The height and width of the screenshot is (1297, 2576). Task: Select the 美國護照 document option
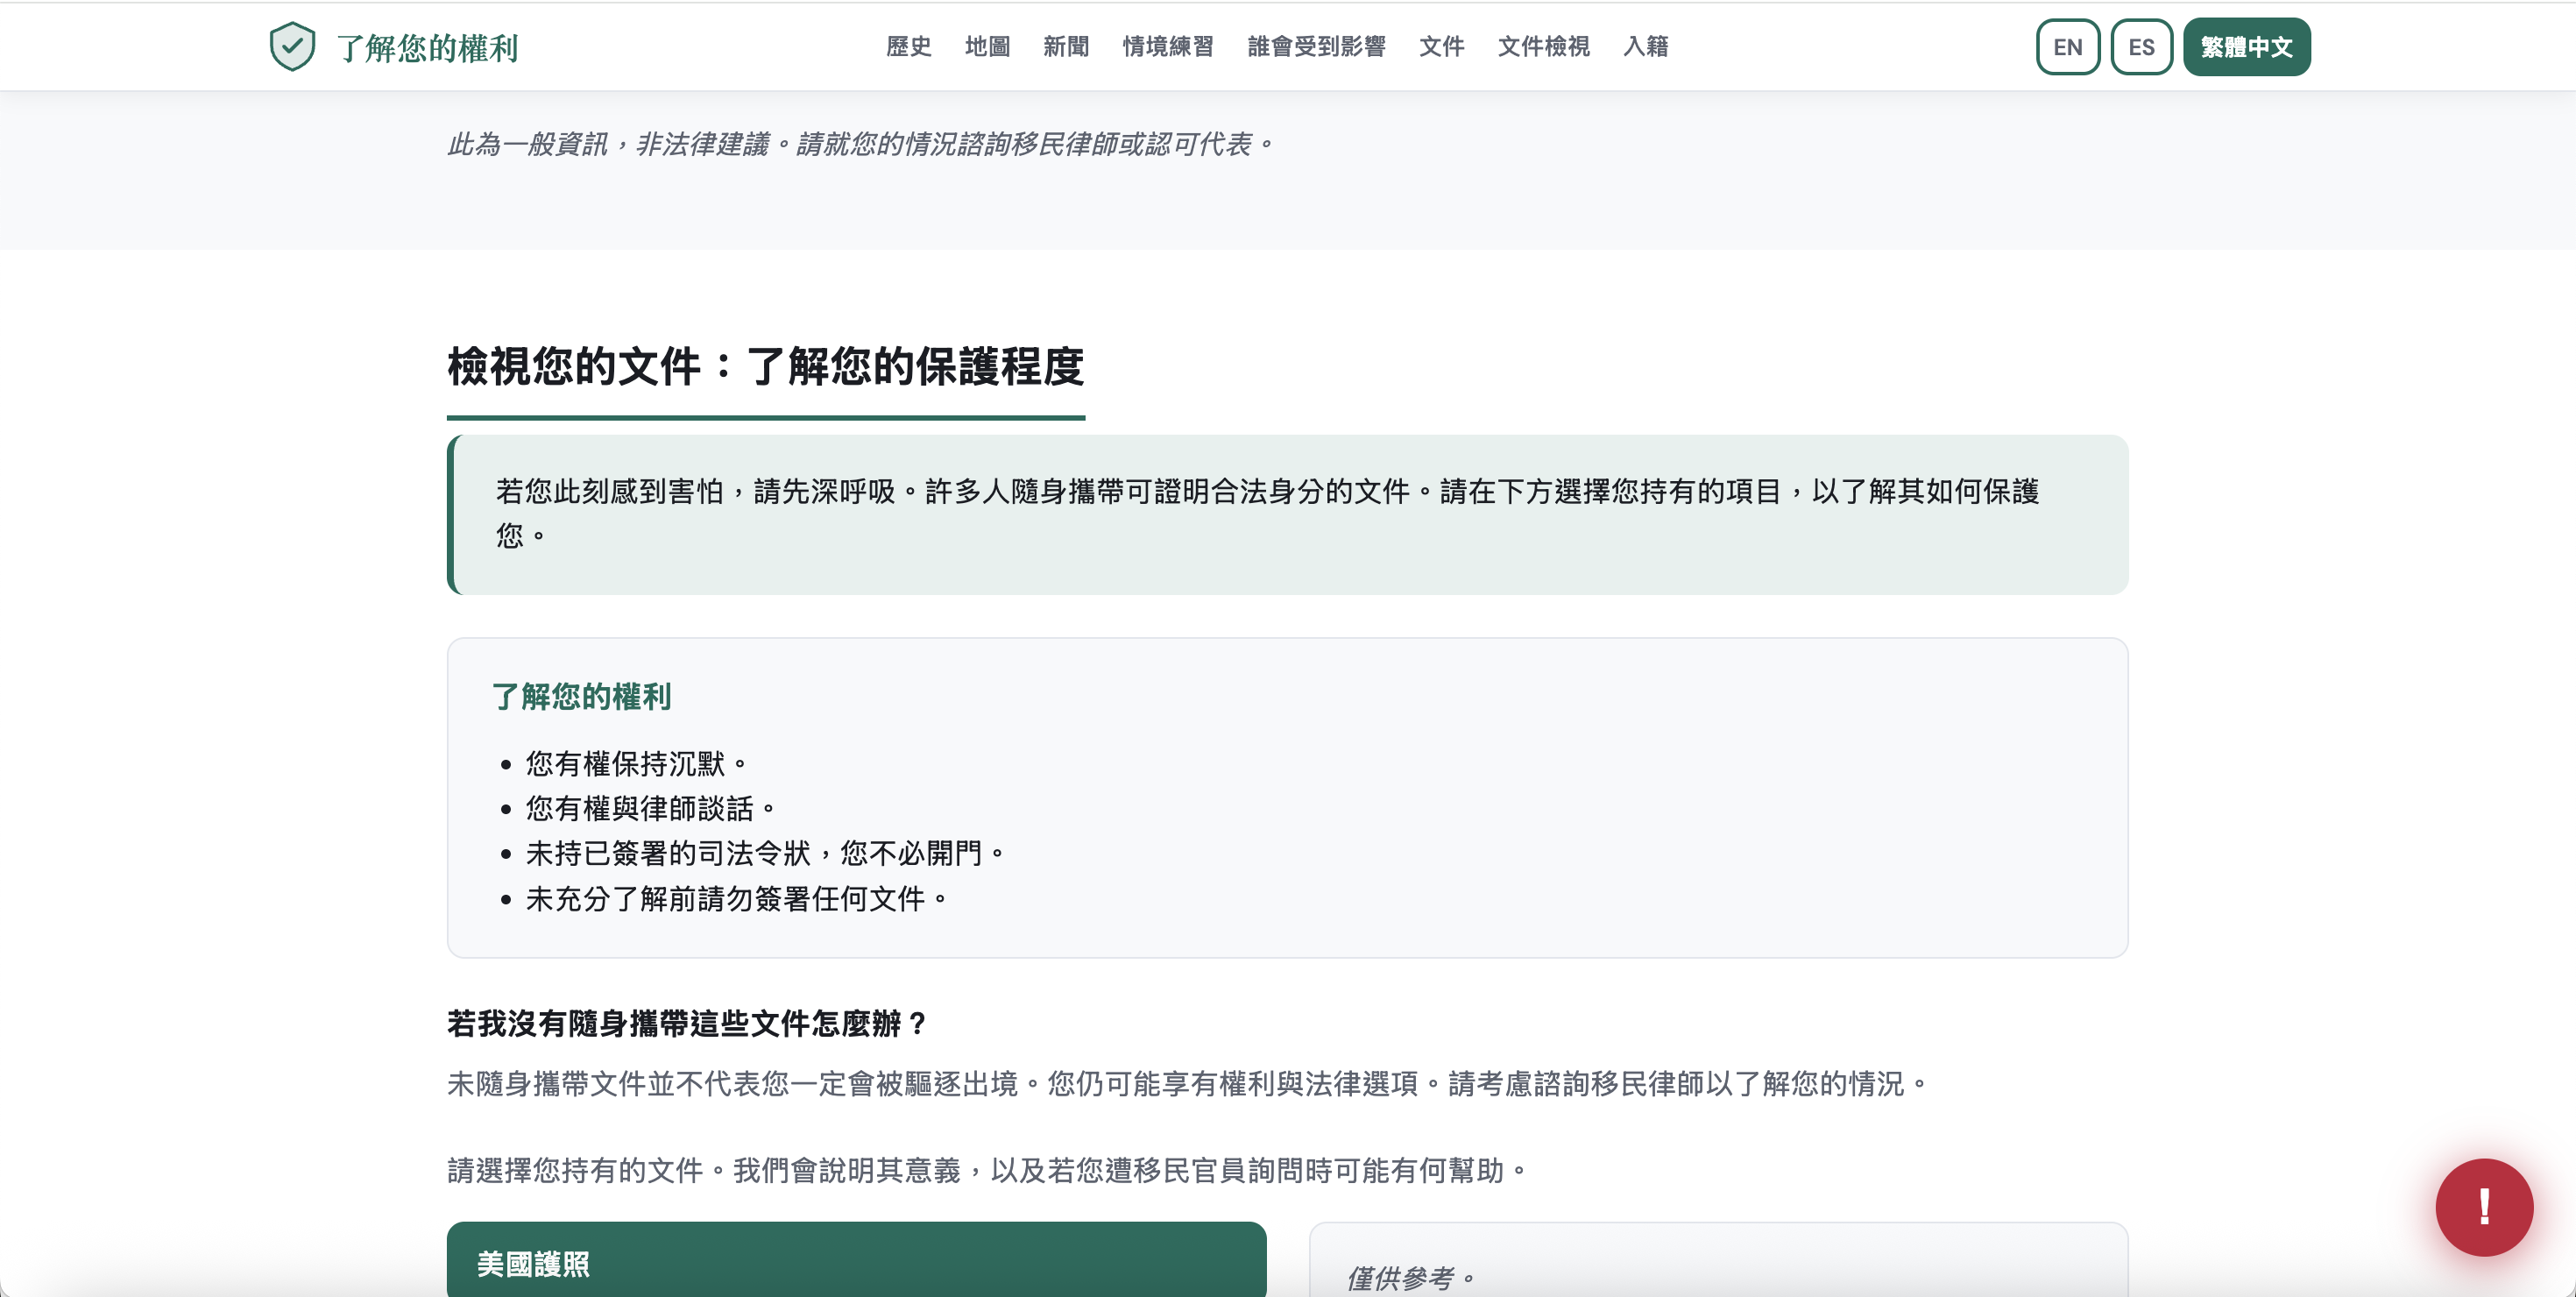(x=856, y=1262)
